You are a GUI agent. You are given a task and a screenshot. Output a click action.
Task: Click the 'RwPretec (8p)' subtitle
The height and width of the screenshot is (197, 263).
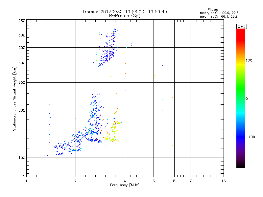125,16
